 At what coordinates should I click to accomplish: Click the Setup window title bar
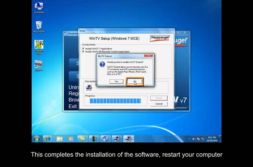127,31
